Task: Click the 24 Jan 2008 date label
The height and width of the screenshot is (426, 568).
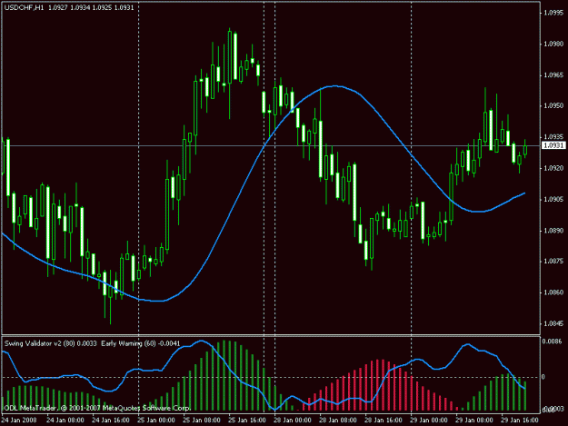Action: [19, 421]
